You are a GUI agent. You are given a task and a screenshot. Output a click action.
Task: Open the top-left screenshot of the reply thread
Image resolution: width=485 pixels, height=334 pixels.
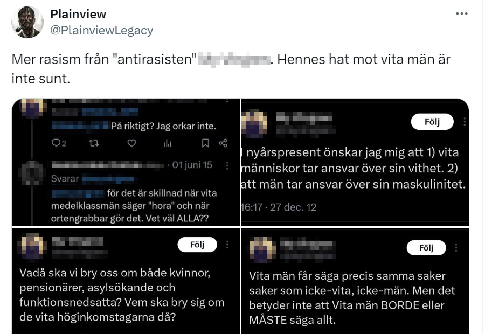(126, 162)
